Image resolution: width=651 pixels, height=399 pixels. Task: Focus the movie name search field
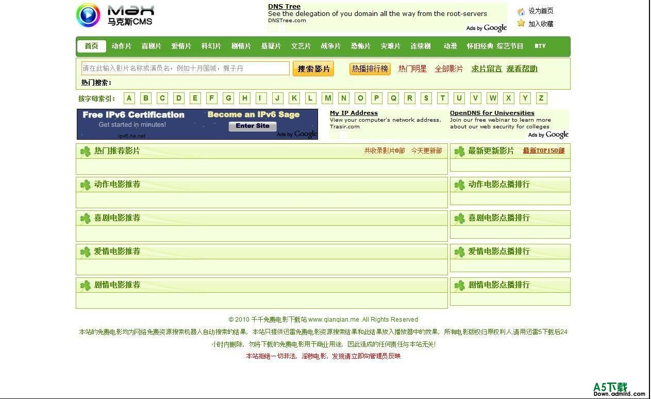(x=186, y=69)
